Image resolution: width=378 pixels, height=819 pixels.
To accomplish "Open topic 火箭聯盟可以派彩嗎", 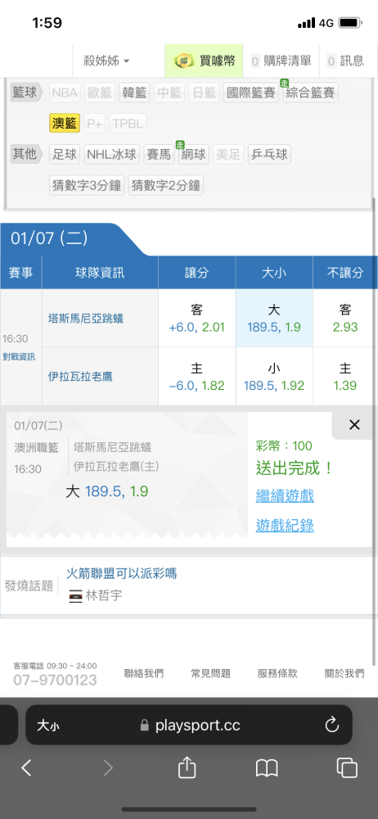I will pyautogui.click(x=121, y=573).
